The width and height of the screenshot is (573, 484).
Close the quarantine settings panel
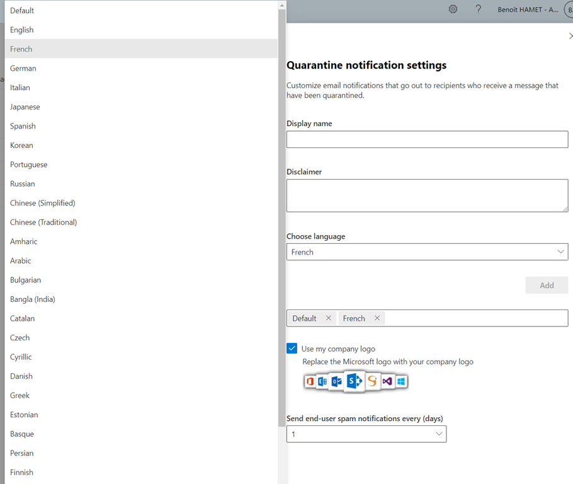coord(570,37)
